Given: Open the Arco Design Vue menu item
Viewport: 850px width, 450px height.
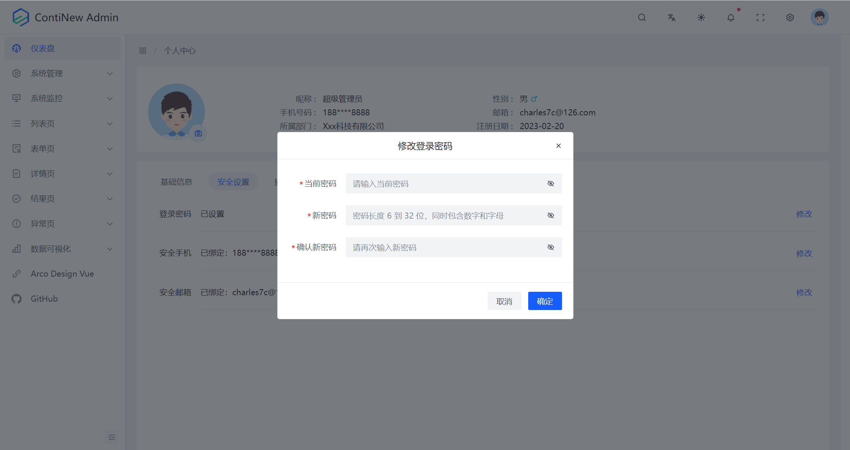Looking at the screenshot, I should click(x=63, y=274).
